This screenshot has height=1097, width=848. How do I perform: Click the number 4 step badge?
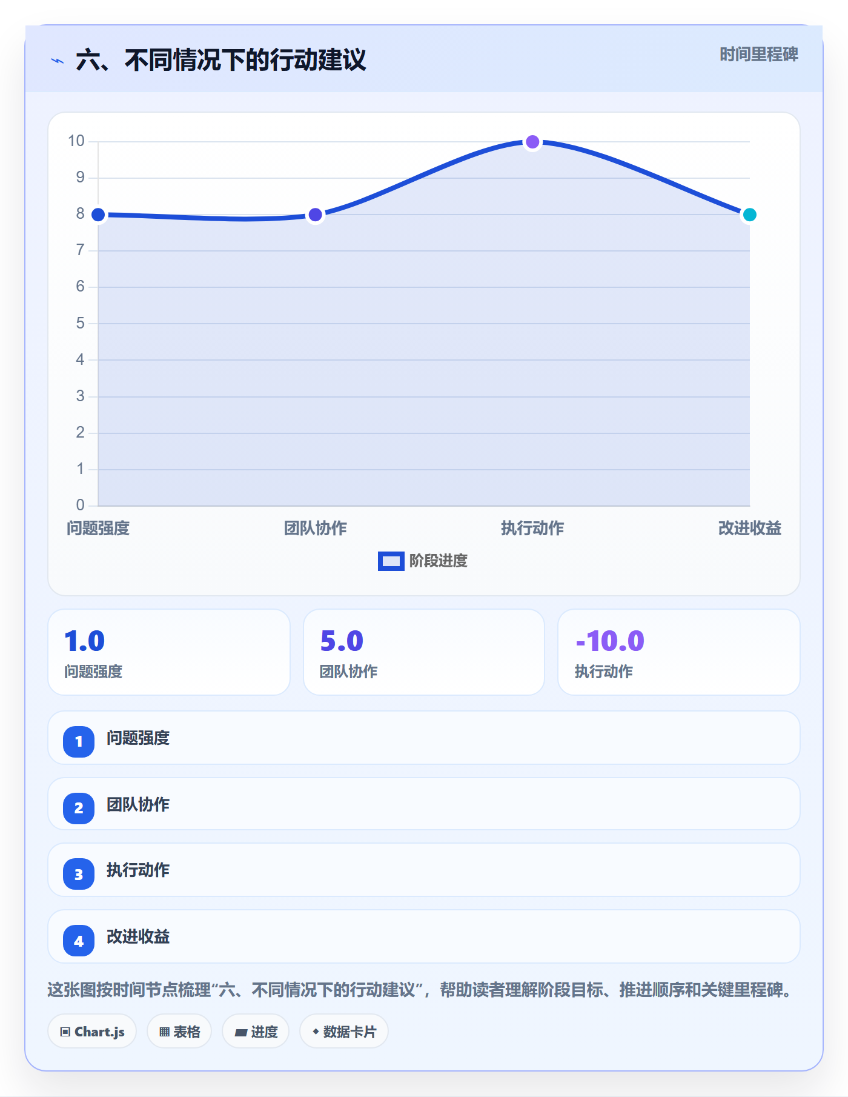coord(79,941)
